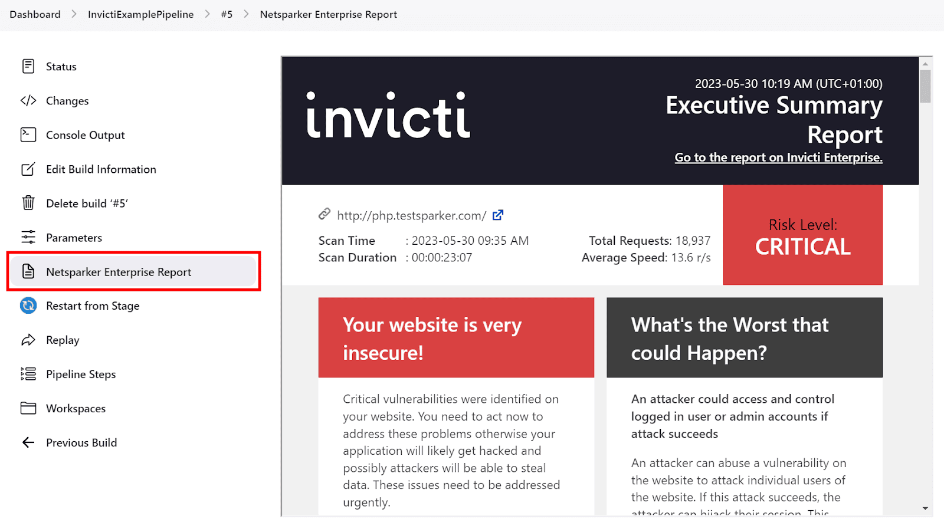The width and height of the screenshot is (944, 532).
Task: Open Pipeline Steps via its icon
Action: click(28, 374)
